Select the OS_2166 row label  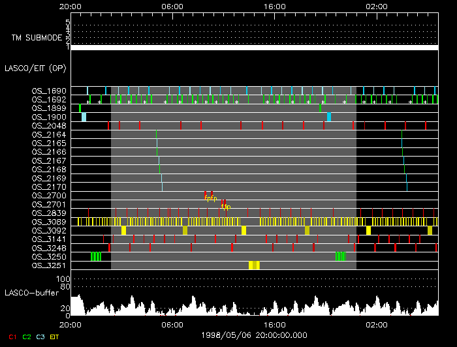[49, 152]
